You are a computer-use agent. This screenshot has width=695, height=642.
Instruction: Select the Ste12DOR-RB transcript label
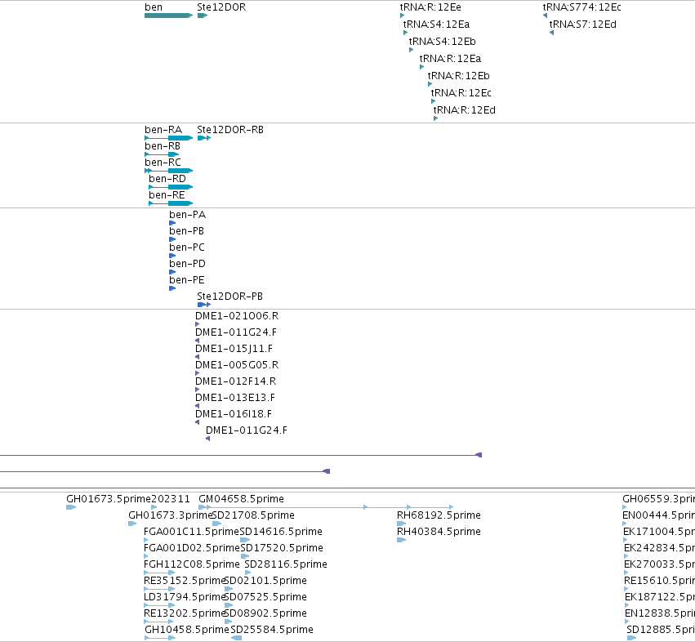point(230,130)
